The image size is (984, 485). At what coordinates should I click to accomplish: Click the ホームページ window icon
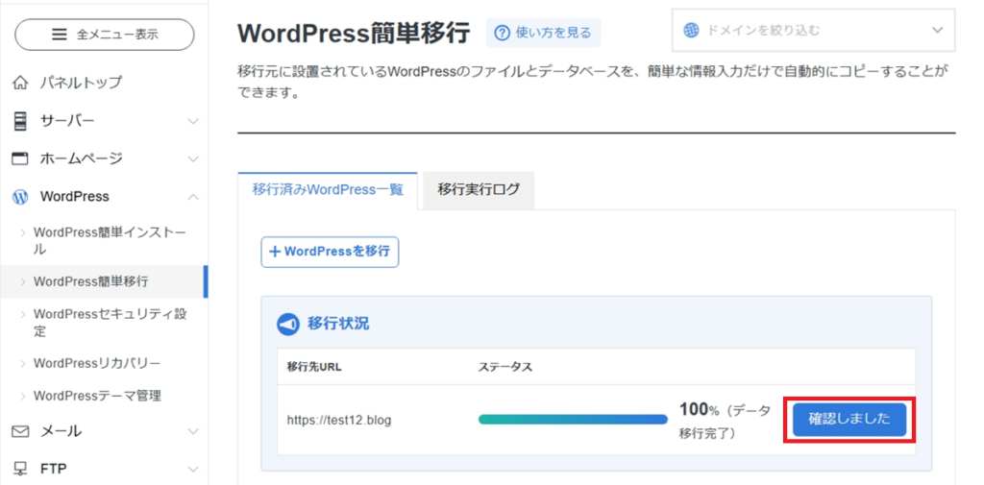[20, 158]
